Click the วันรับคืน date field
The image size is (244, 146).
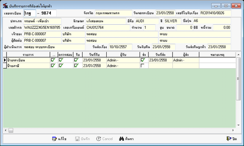[163, 47]
